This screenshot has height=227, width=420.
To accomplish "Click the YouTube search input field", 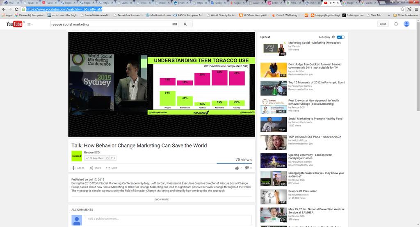I will pyautogui.click(x=111, y=24).
